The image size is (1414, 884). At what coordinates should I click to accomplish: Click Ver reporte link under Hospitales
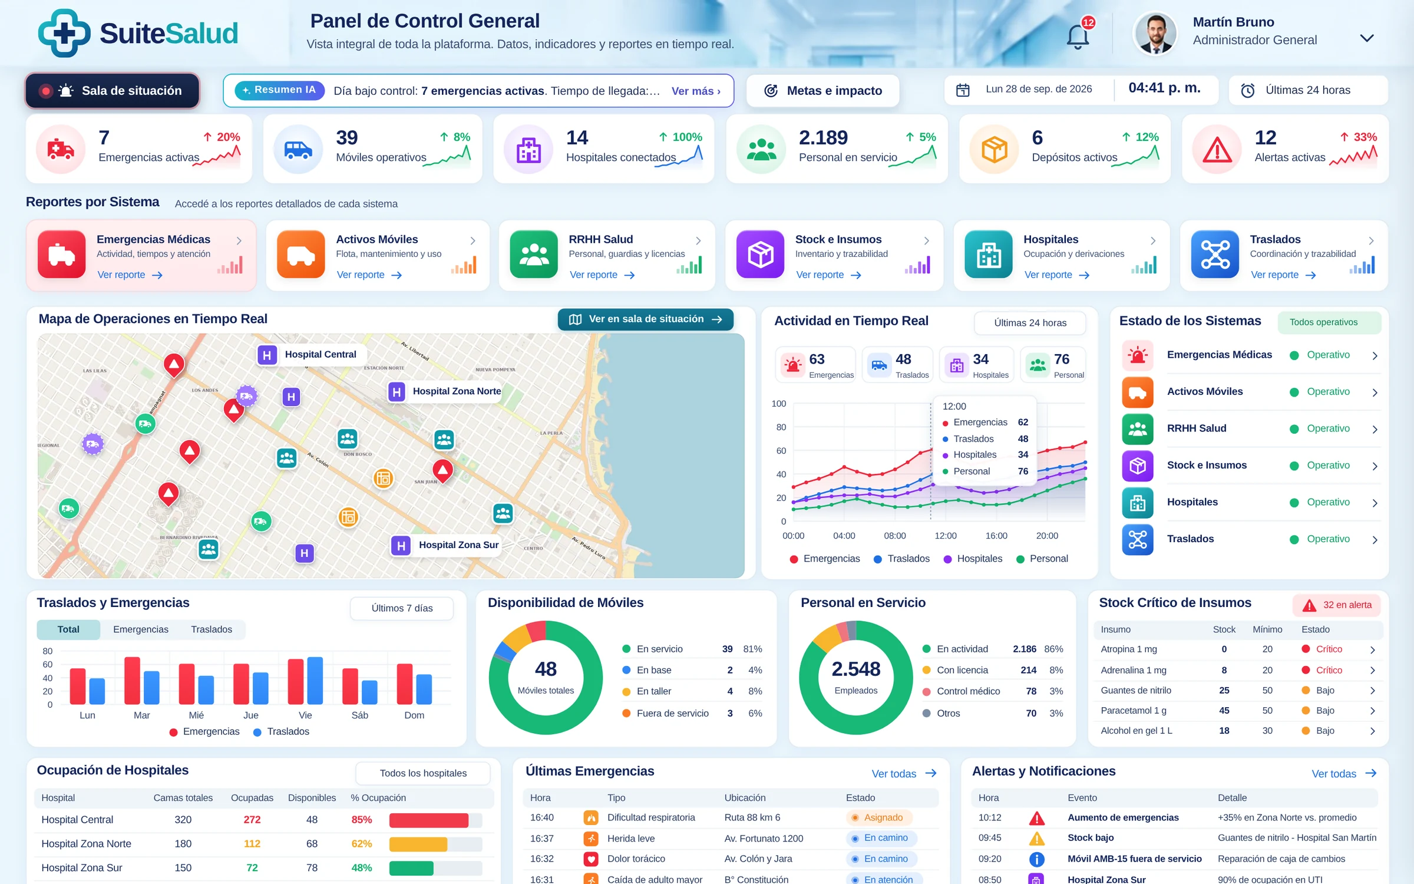(1057, 275)
